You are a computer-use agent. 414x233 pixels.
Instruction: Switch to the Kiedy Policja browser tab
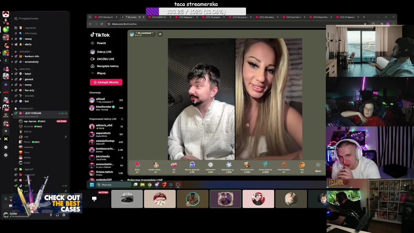(320, 17)
